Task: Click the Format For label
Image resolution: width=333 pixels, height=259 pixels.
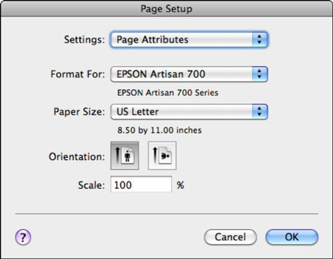Action: [x=78, y=74]
